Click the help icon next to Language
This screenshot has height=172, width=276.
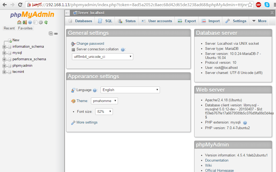point(94,90)
